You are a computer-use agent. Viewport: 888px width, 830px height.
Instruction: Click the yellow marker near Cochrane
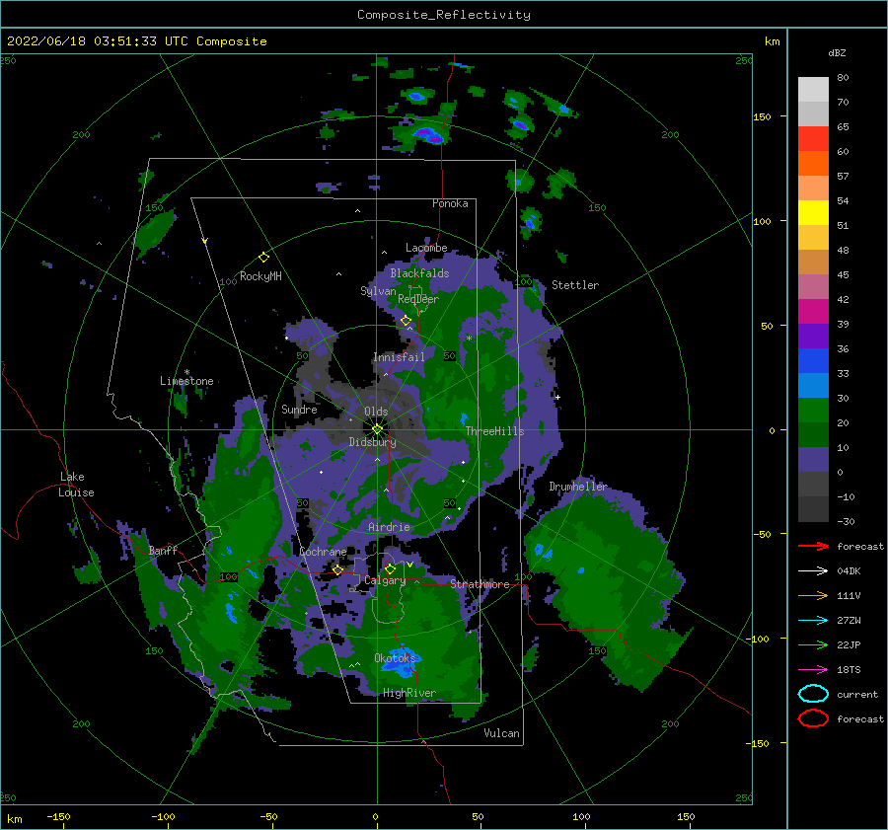(337, 569)
